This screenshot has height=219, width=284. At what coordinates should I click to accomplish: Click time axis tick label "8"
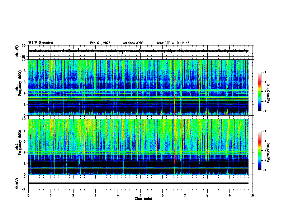[207, 195]
